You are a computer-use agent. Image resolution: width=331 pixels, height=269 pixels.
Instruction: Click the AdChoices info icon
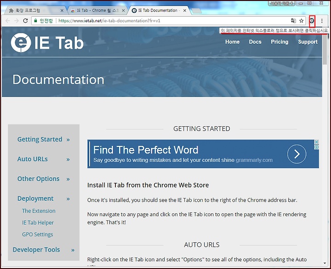316,147
